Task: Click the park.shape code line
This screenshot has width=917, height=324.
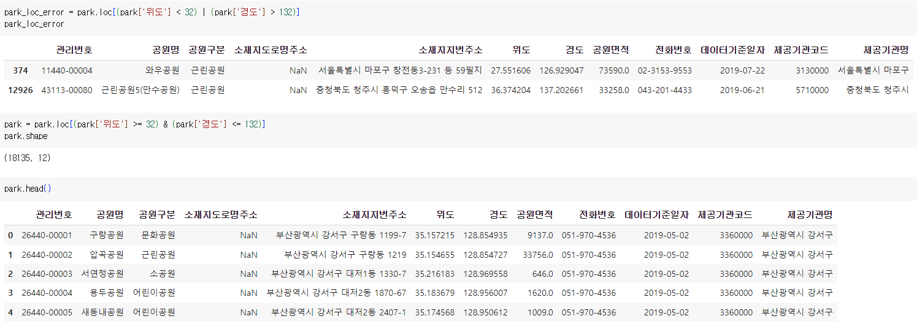Action: tap(26, 136)
